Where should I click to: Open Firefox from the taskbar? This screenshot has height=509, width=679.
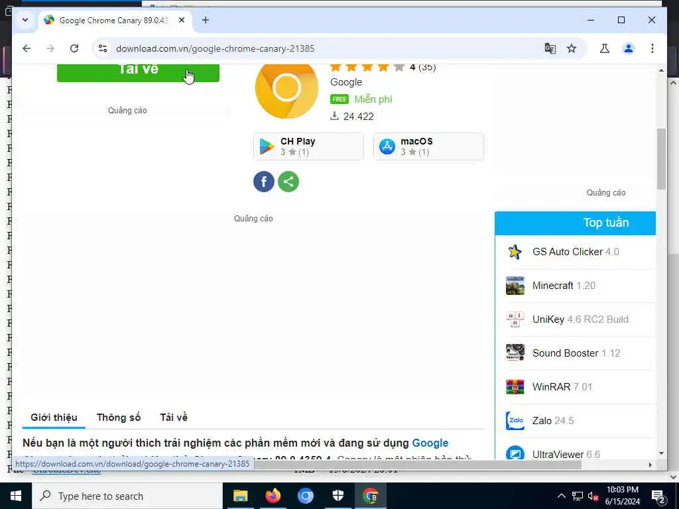click(273, 496)
